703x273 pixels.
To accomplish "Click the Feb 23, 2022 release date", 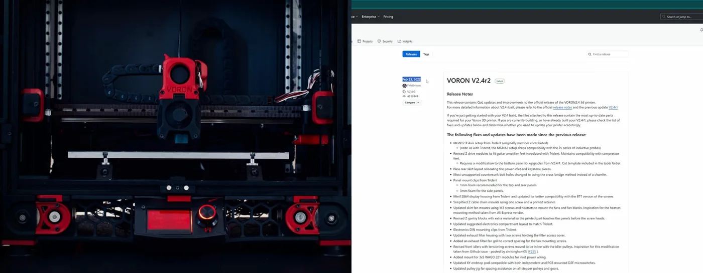I will coord(411,79).
